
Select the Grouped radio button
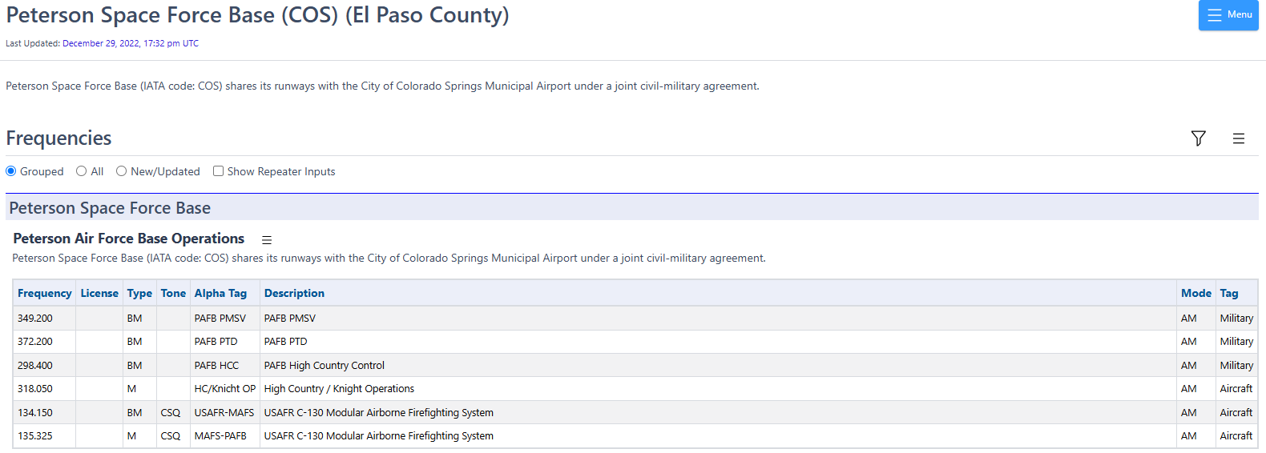11,171
